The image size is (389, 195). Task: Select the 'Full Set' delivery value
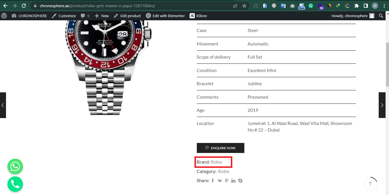pos(255,57)
